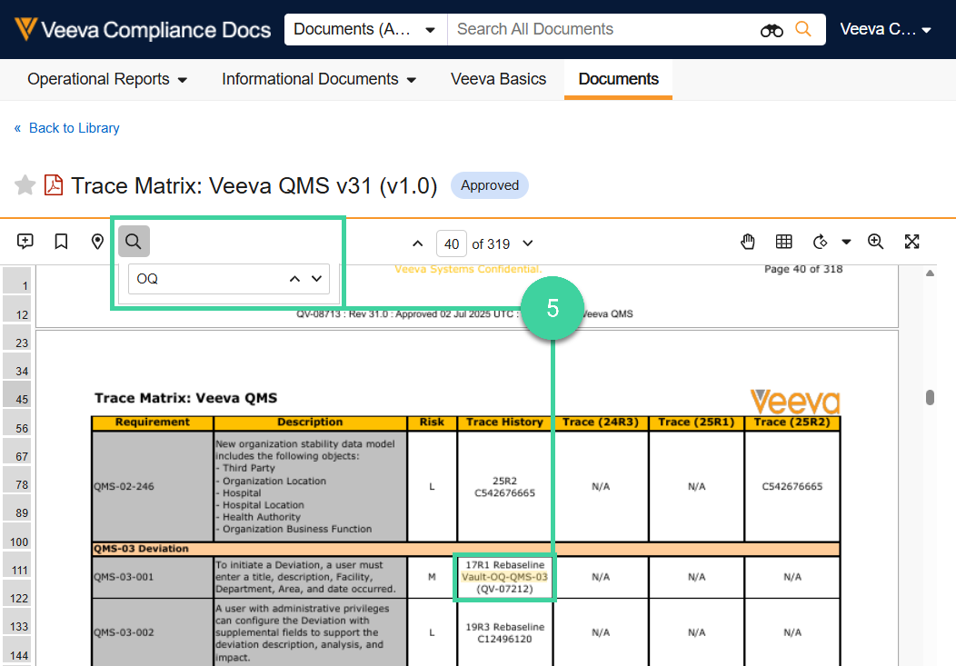Click the Approved status badge
The width and height of the screenshot is (956, 666).
point(490,185)
